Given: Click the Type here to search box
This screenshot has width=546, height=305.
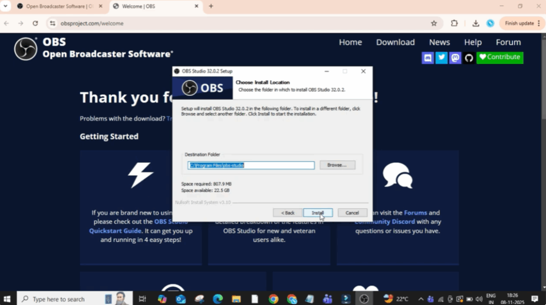Looking at the screenshot, I should click(x=75, y=299).
